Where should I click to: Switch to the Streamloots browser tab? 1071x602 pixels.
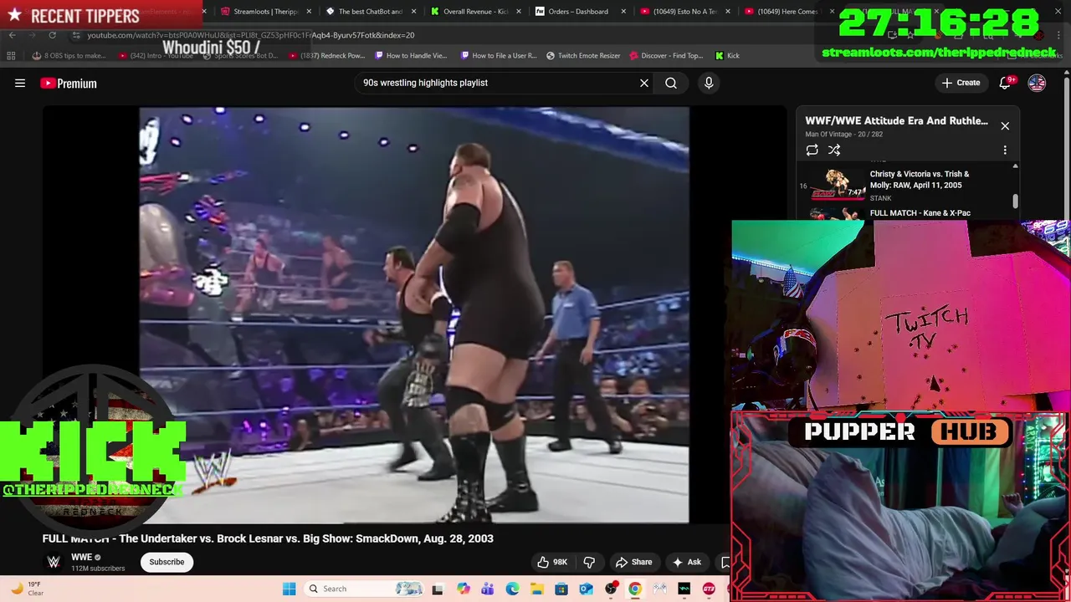pyautogui.click(x=265, y=12)
